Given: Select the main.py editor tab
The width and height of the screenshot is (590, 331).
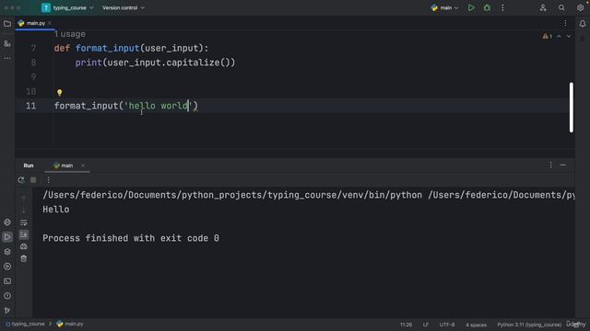Looking at the screenshot, I should pos(35,23).
